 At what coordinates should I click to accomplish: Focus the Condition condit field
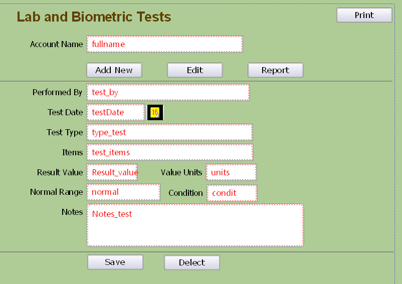click(232, 193)
